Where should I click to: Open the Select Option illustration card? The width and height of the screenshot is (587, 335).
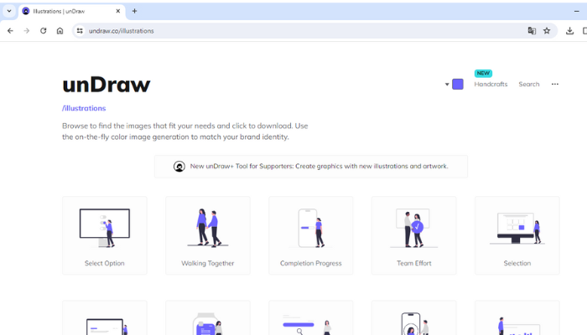[105, 235]
